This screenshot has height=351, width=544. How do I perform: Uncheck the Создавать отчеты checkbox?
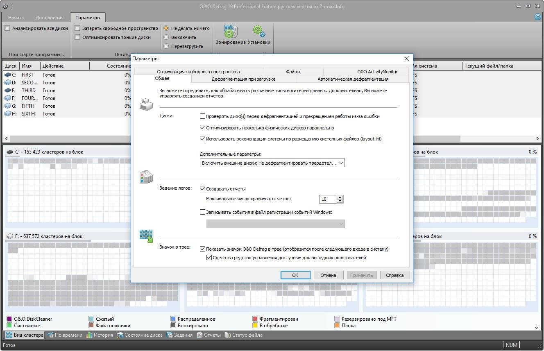coord(202,189)
